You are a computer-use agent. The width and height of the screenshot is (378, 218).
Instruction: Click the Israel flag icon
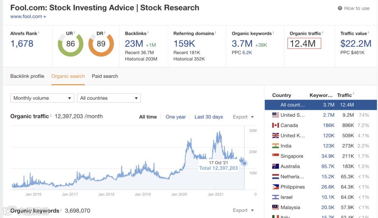click(x=275, y=197)
